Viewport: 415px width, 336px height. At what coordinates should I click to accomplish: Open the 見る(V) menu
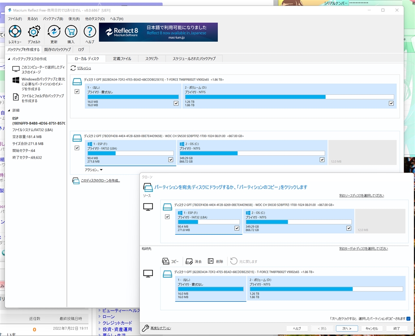32,19
